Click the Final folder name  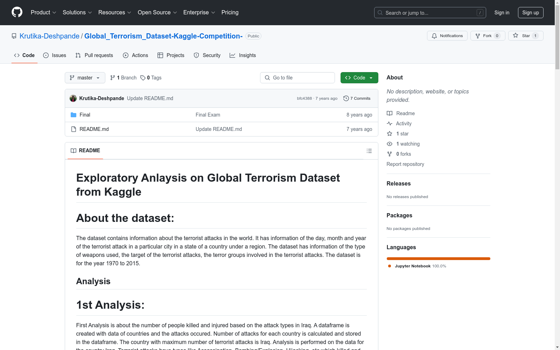coord(85,115)
